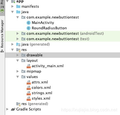
Task: Click the app module icon
Action: (13, 1)
